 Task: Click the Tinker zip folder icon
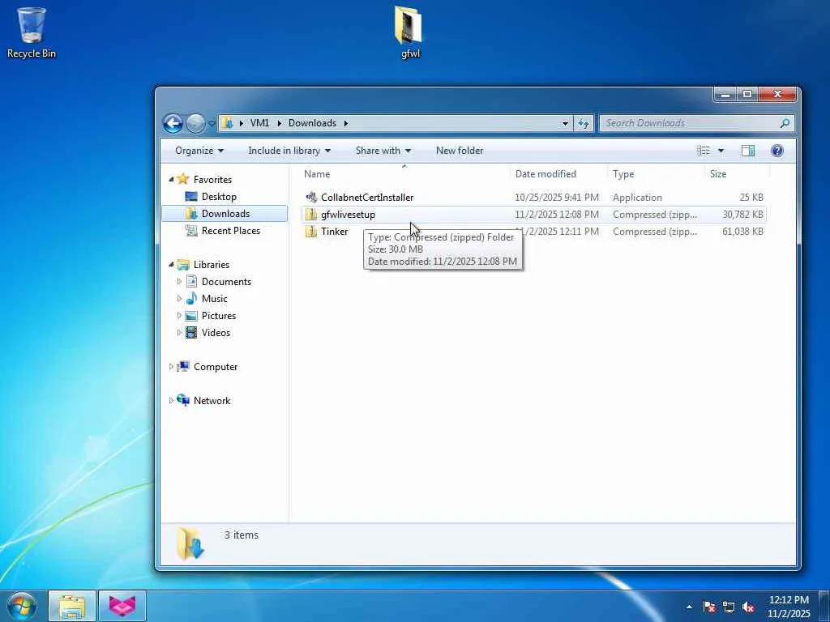311,232
